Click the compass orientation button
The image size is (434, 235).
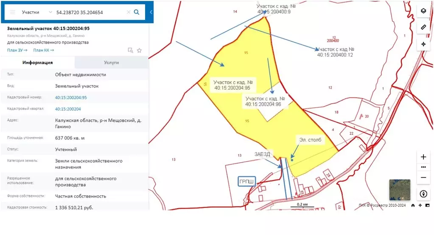click(423, 194)
